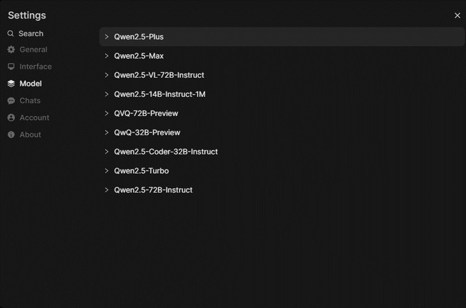The width and height of the screenshot is (466, 308).
Task: Switch to the Chats settings tab
Action: point(30,101)
